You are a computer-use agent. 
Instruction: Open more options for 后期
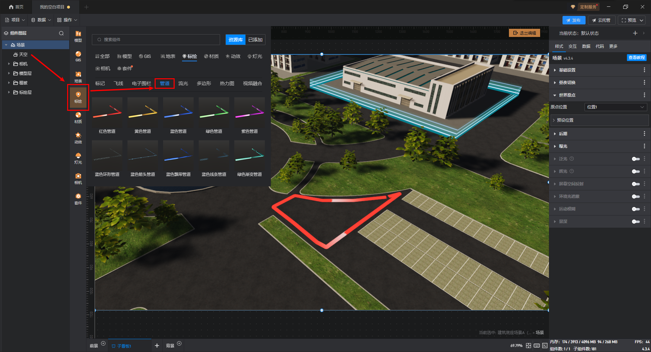644,133
